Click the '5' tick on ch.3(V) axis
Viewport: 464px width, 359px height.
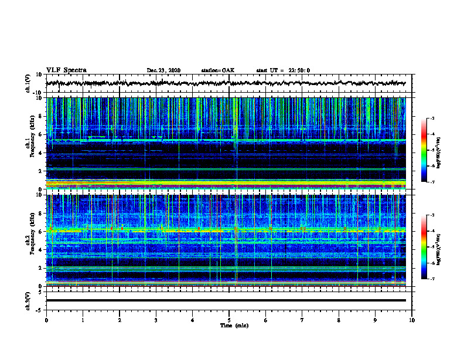click(41, 292)
